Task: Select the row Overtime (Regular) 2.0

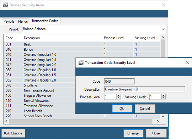Action: 39,80
